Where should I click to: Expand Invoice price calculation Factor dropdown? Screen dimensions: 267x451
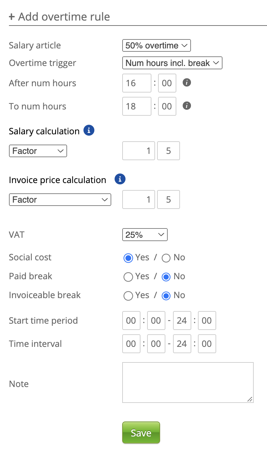pyautogui.click(x=60, y=200)
